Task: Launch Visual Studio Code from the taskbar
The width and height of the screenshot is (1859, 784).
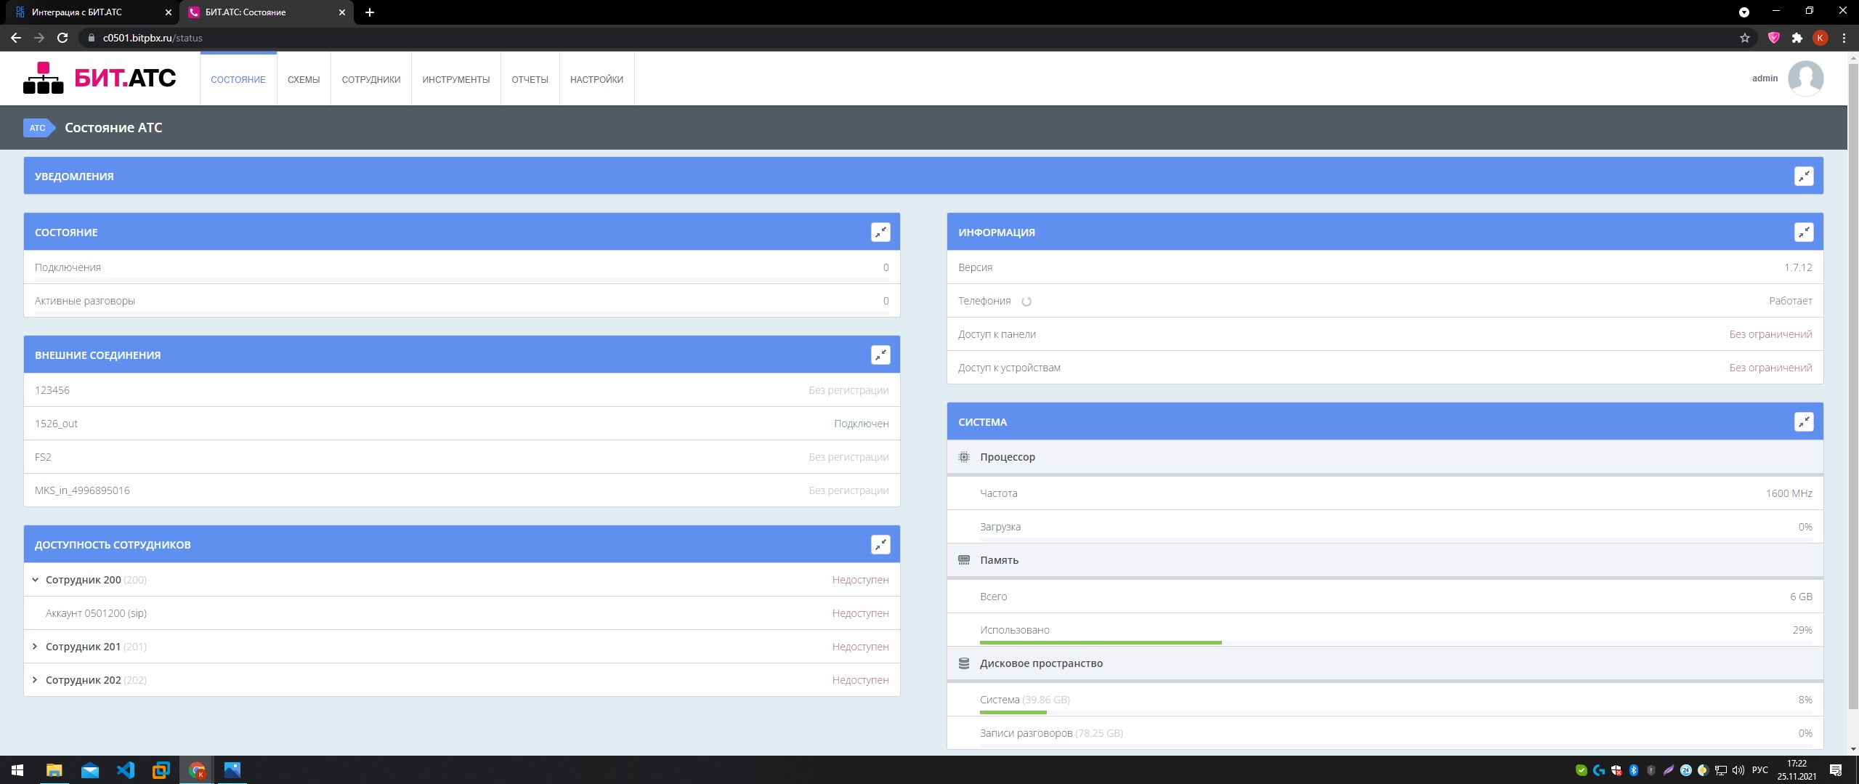Action: tap(126, 770)
